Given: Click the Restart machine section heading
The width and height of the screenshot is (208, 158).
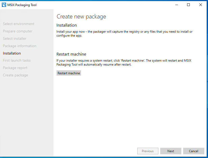Looking at the screenshot, I should (71, 54).
